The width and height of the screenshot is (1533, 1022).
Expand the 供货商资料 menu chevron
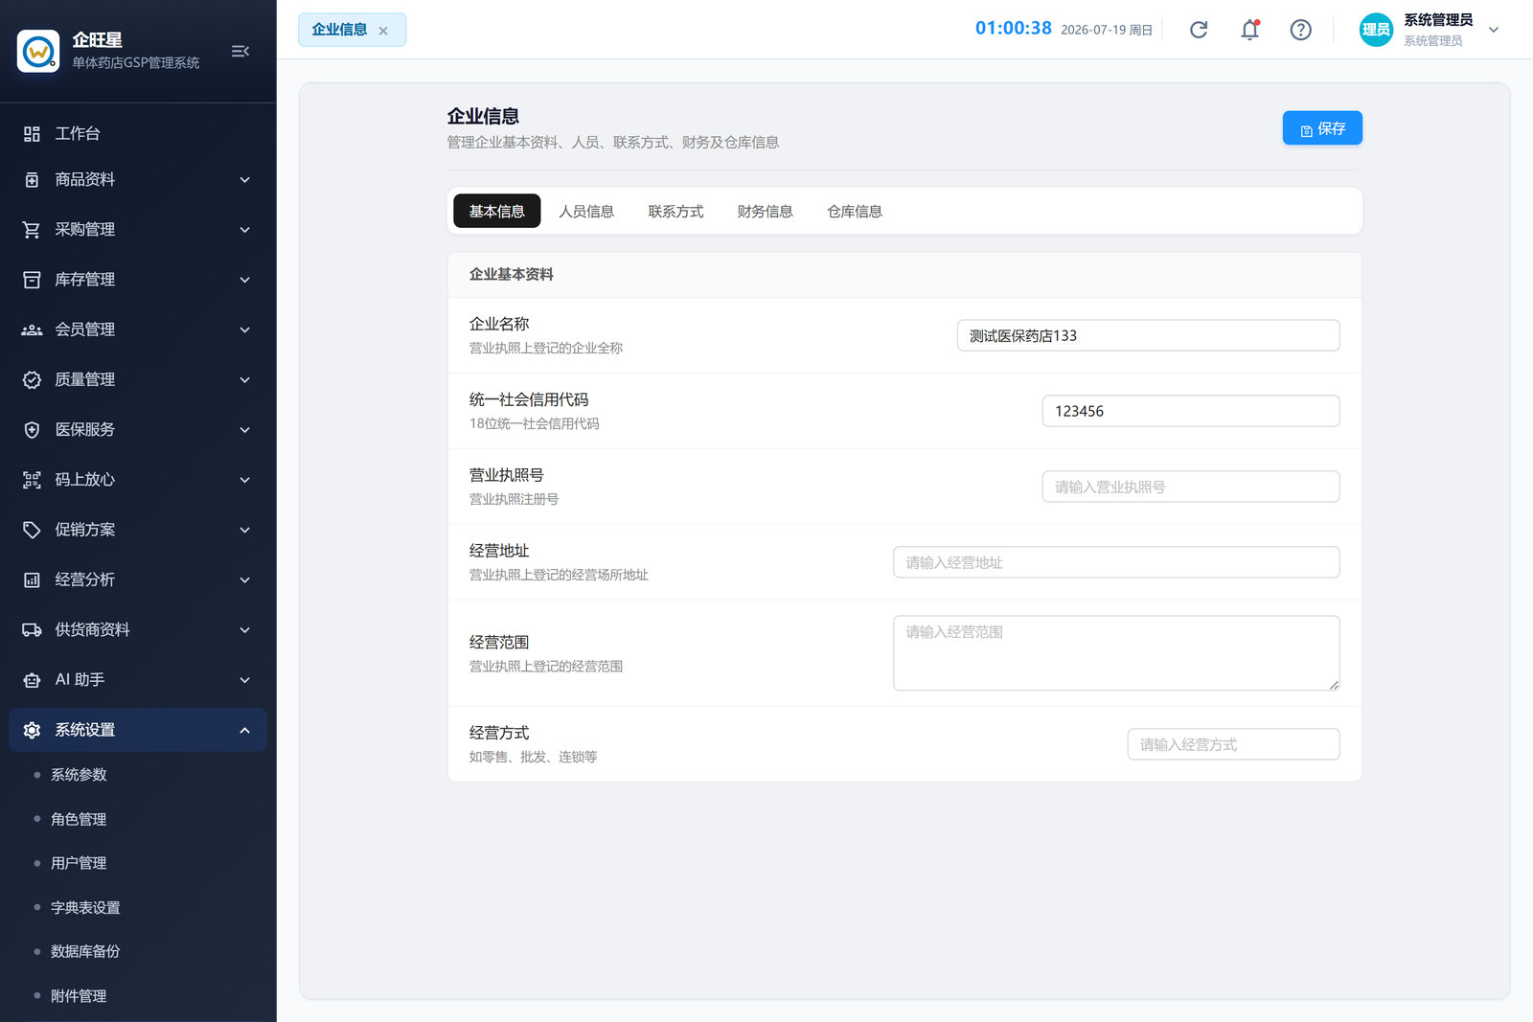click(245, 630)
